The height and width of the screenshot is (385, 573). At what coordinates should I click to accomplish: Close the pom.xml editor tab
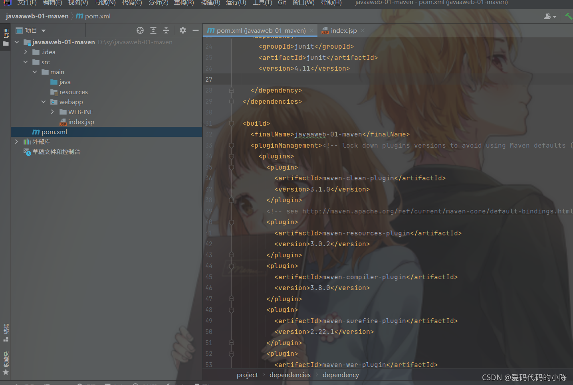[x=311, y=30]
